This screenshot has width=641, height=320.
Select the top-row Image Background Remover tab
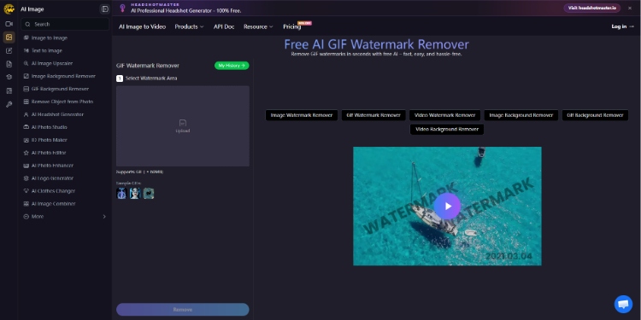521,115
